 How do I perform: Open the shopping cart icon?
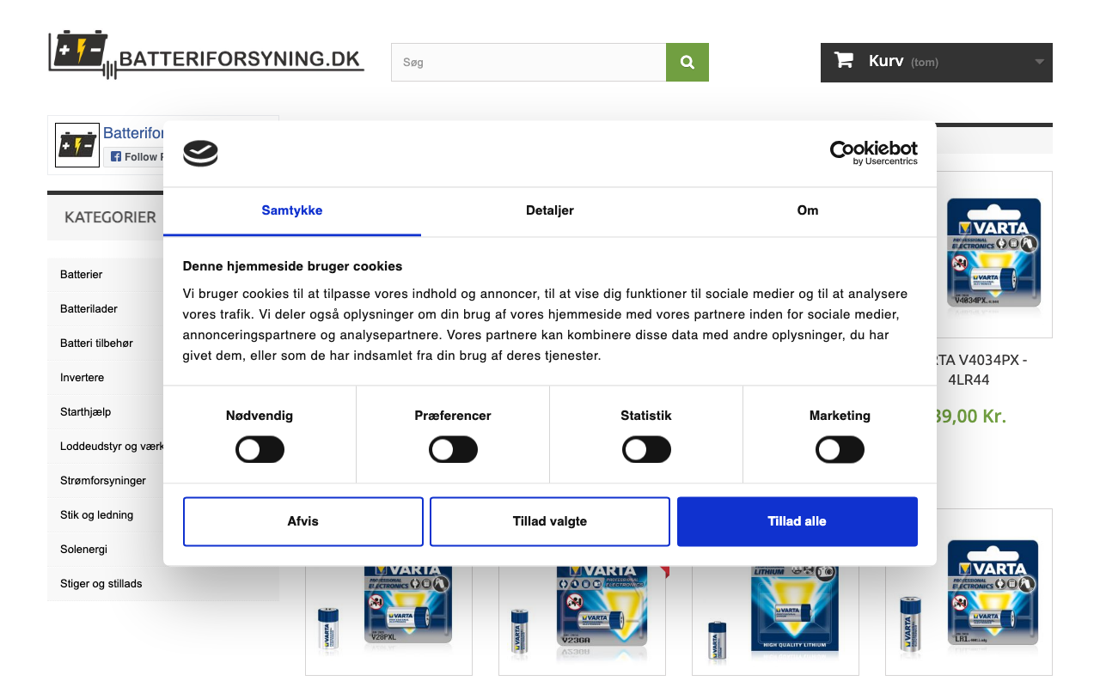844,60
